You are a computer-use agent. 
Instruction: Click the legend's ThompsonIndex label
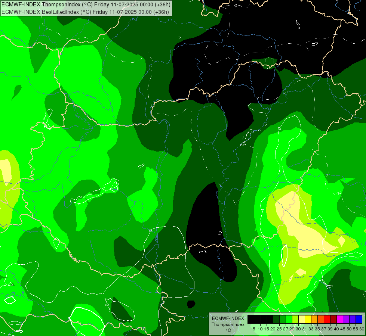(228, 324)
